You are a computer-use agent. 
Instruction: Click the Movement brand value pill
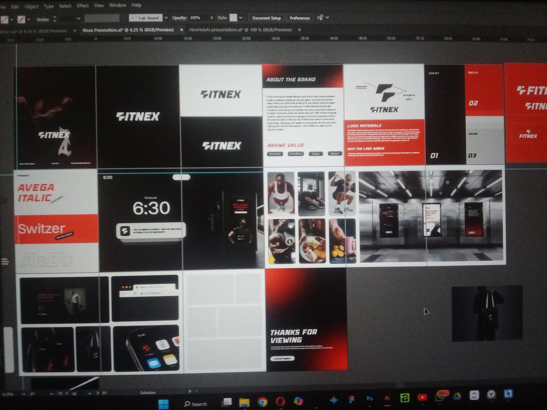(275, 154)
